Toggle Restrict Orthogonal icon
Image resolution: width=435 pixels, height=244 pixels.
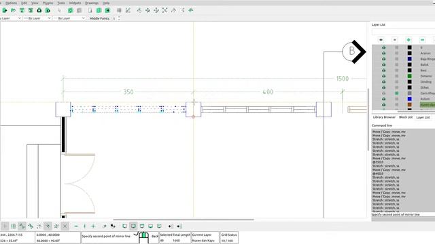pyautogui.click(x=94, y=226)
